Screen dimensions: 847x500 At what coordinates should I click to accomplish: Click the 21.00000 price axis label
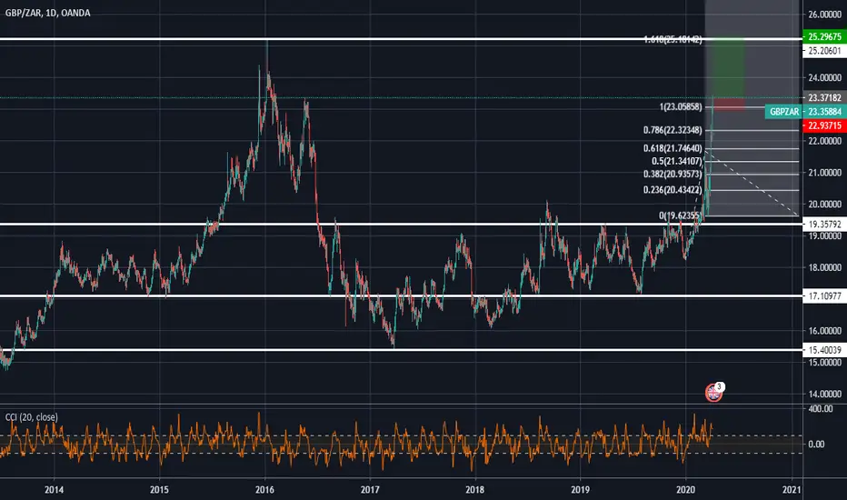click(825, 173)
